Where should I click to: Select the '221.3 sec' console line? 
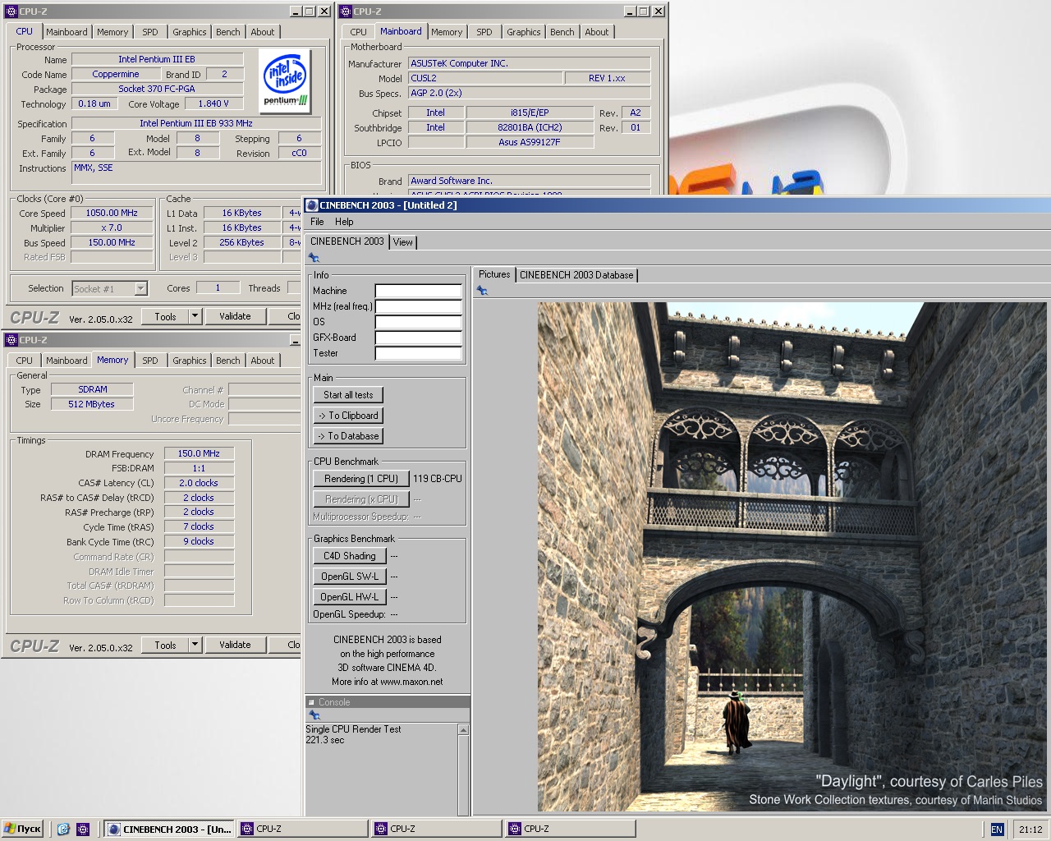click(x=325, y=740)
